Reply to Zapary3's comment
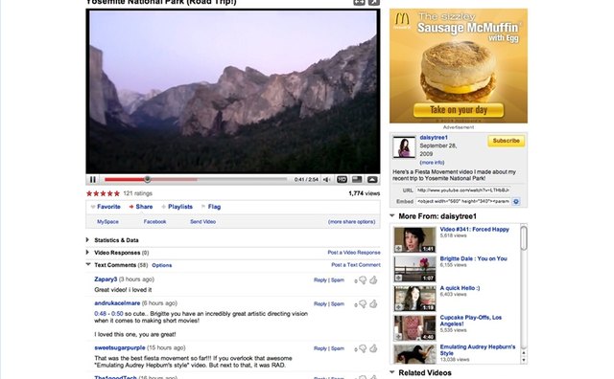This screenshot has height=379, width=614. [x=320, y=280]
